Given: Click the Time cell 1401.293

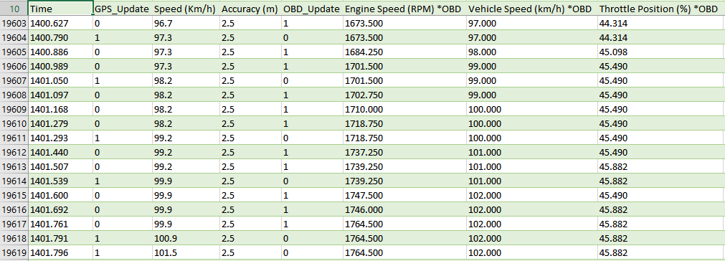Looking at the screenshot, I should pyautogui.click(x=60, y=138).
